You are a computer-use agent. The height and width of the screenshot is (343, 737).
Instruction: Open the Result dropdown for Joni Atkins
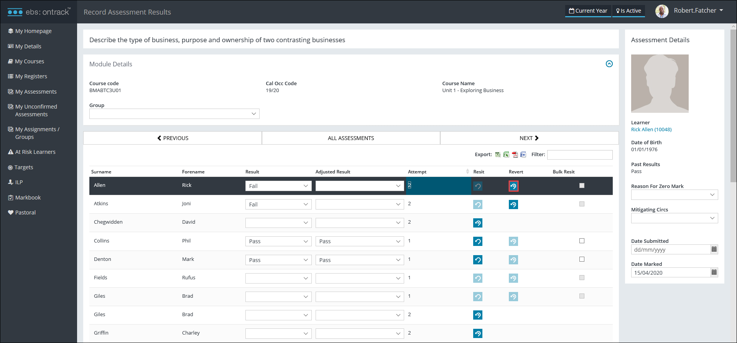(x=278, y=204)
